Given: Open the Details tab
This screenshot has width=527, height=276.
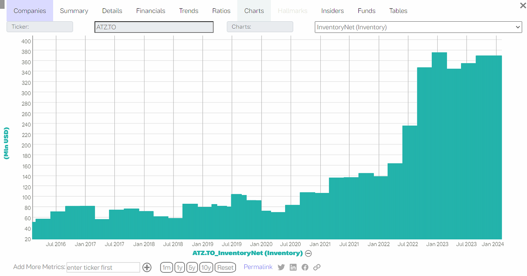Looking at the screenshot, I should pyautogui.click(x=112, y=11).
